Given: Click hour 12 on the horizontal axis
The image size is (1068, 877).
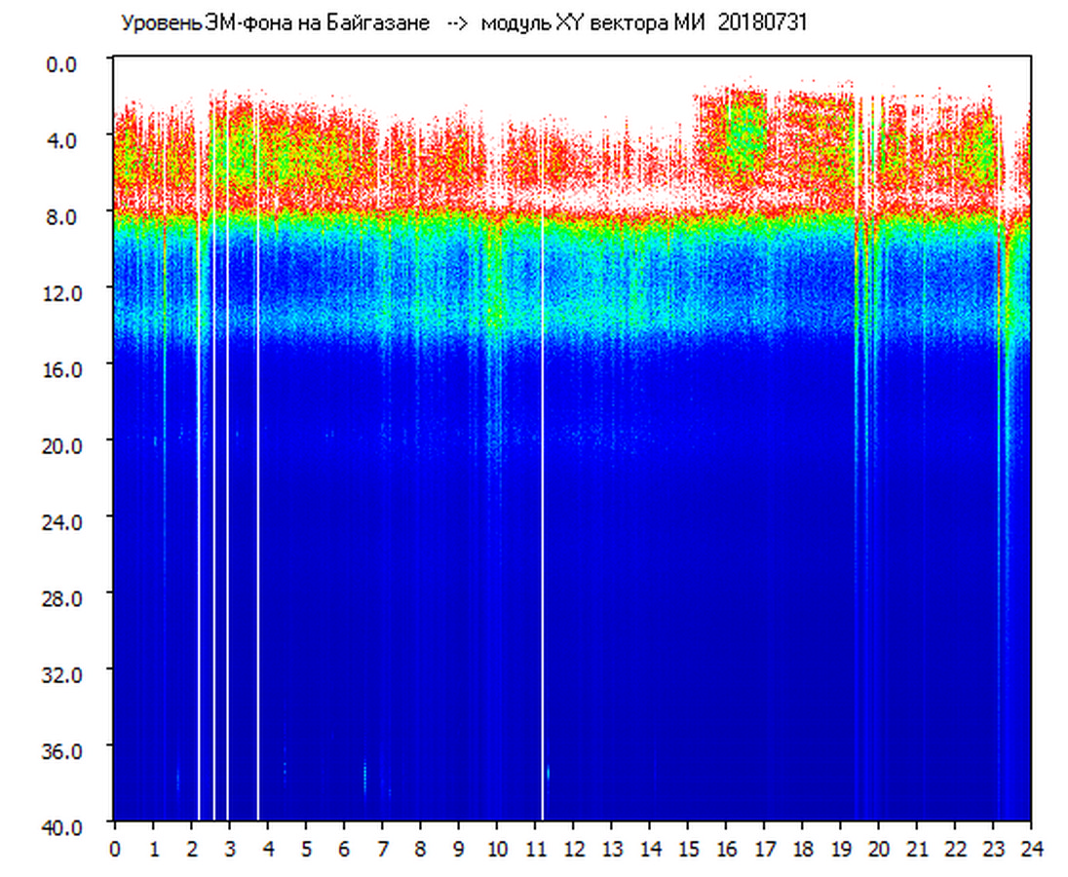Looking at the screenshot, I should pyautogui.click(x=573, y=848).
